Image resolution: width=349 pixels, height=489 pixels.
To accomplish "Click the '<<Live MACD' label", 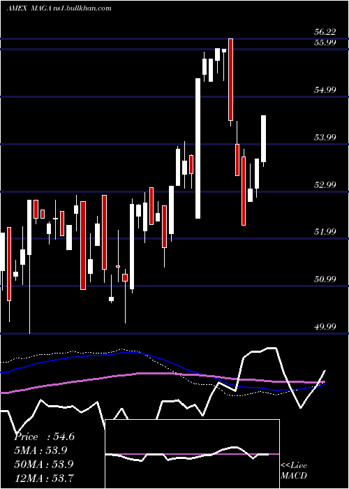I will pos(294,470).
